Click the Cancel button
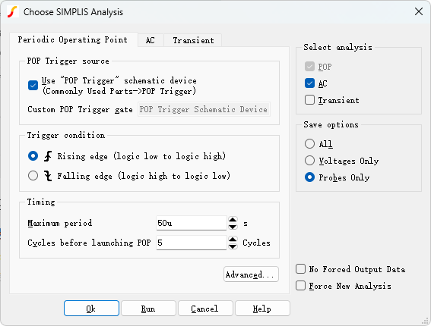Viewport: 431px width, 326px height. (205, 309)
